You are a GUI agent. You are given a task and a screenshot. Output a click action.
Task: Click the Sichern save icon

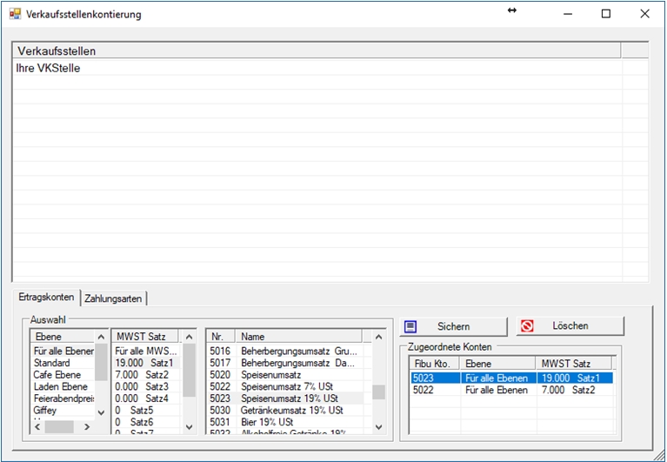pyautogui.click(x=412, y=326)
